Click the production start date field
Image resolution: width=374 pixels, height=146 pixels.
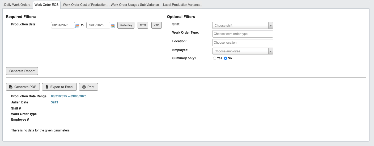point(63,25)
